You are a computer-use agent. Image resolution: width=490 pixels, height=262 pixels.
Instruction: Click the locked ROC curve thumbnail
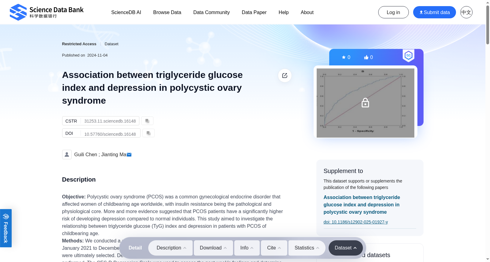tap(365, 103)
